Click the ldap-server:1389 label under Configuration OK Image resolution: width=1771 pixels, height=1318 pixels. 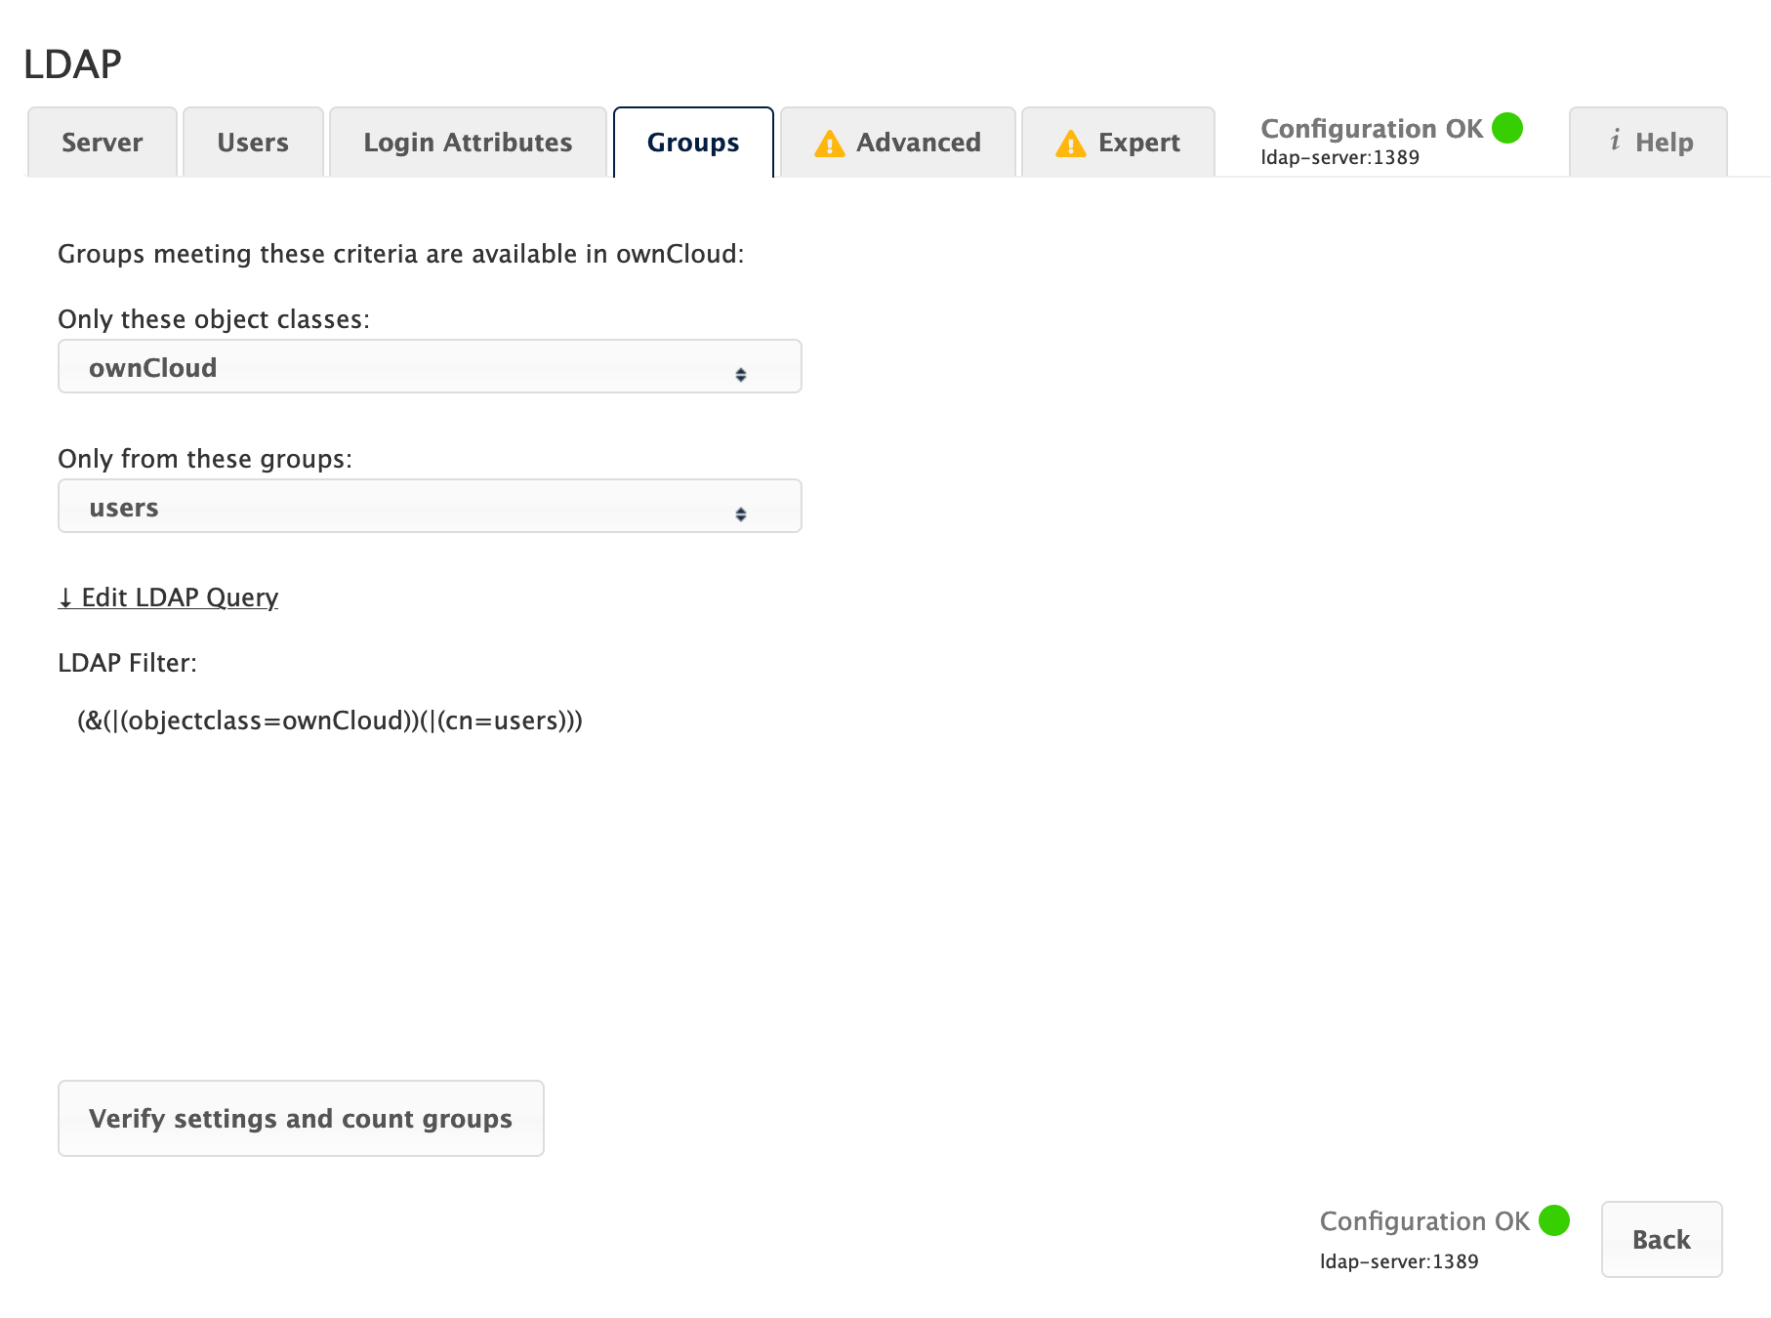pyautogui.click(x=1339, y=156)
